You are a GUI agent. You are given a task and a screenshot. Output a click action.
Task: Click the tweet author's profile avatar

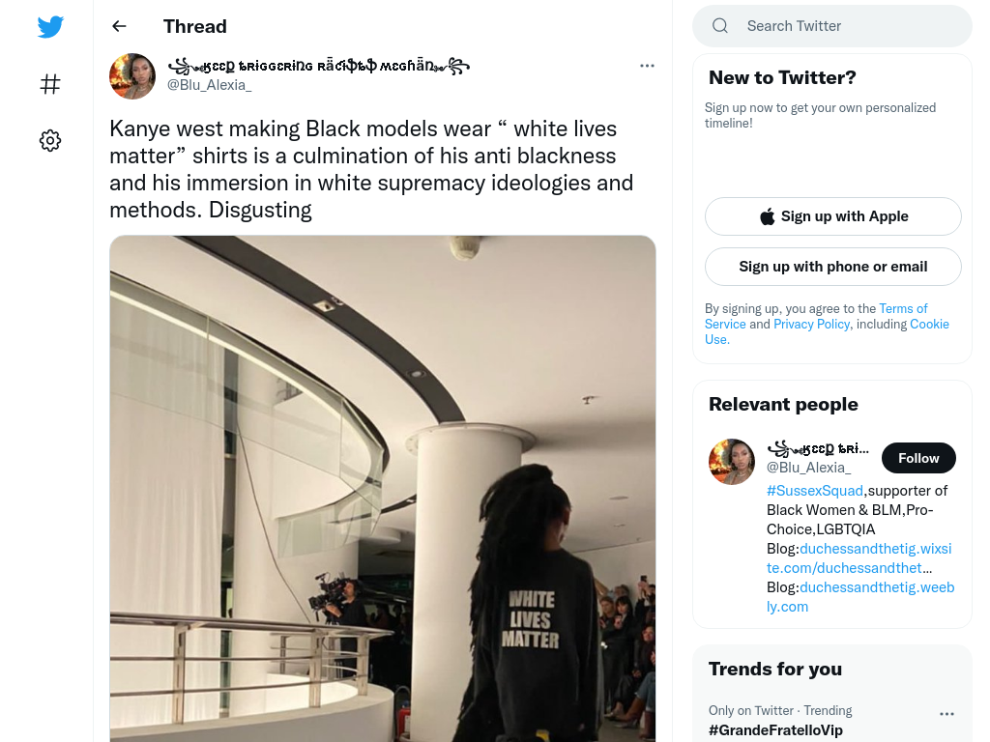click(132, 76)
